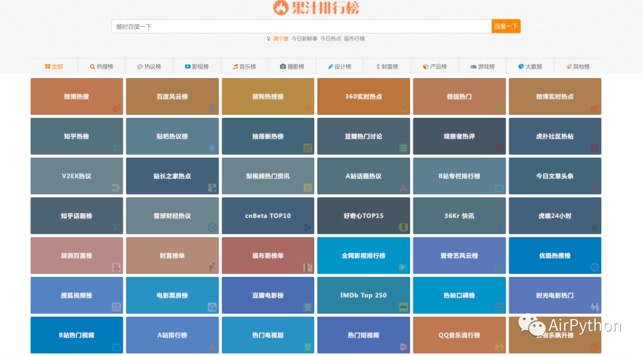Click the icon on 搜狐视频榜 card
The image size is (643, 356).
pos(117,307)
